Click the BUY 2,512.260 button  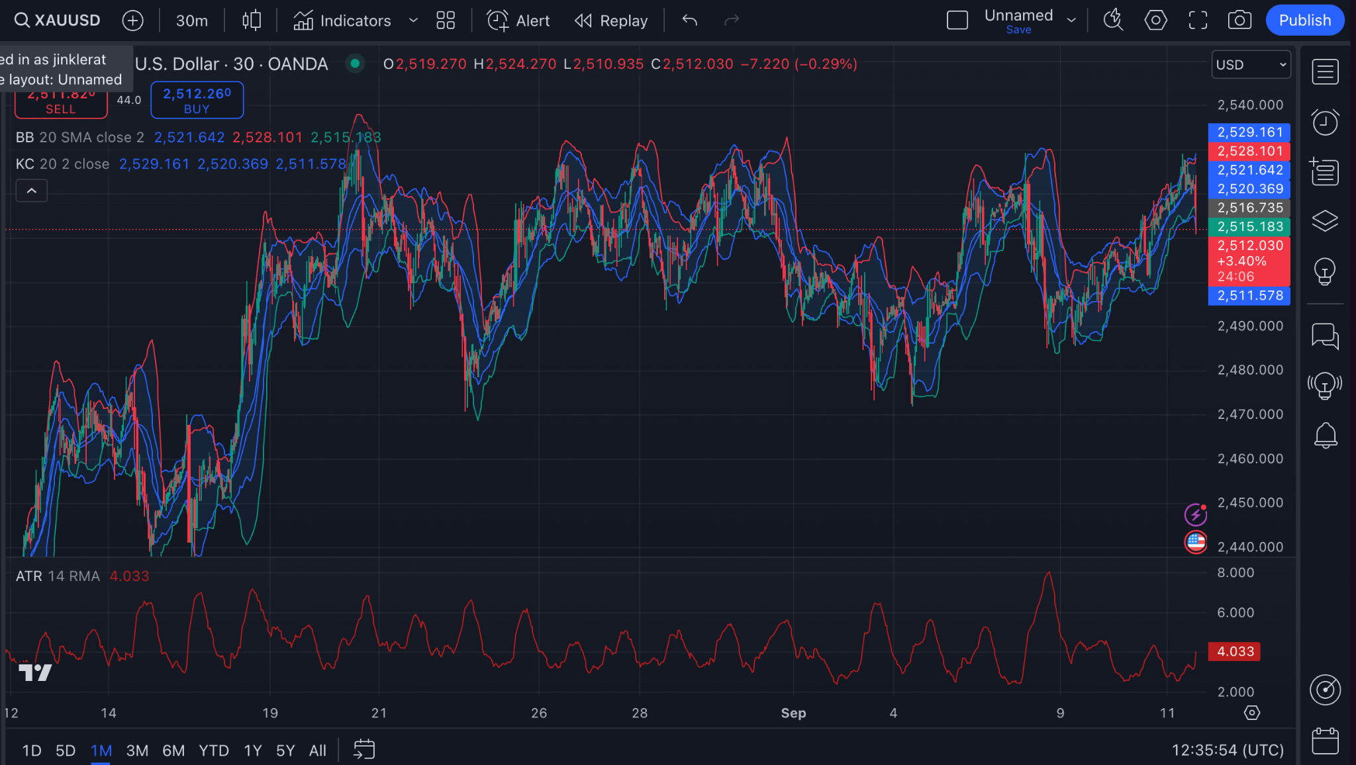click(x=197, y=101)
